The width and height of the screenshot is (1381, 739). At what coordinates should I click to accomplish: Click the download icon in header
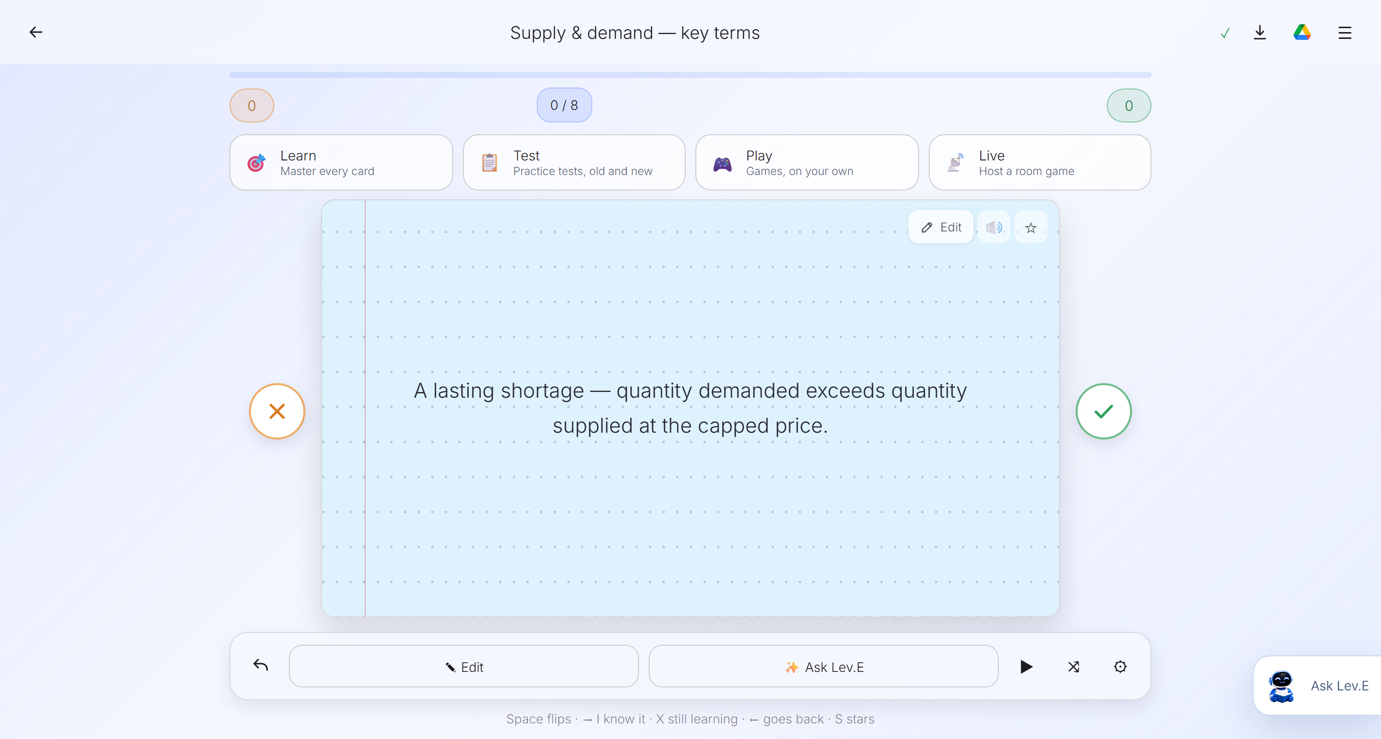(x=1260, y=33)
